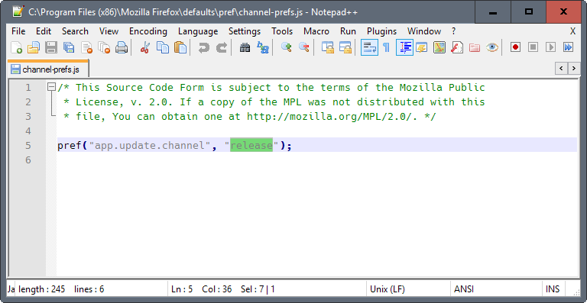The image size is (587, 303).
Task: Close document with menu bar X
Action: point(572,31)
